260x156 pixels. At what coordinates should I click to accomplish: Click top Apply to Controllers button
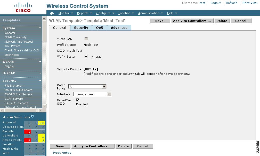(192, 21)
